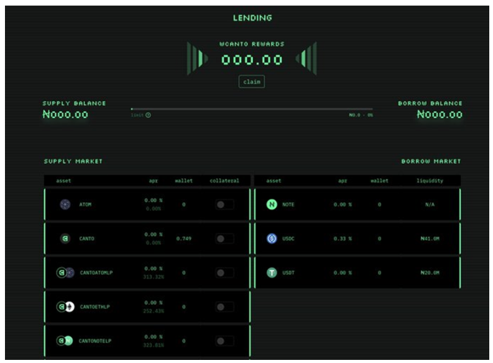This screenshot has height=363, width=493.
Task: Open the NOTE borrow market name
Action: click(288, 205)
